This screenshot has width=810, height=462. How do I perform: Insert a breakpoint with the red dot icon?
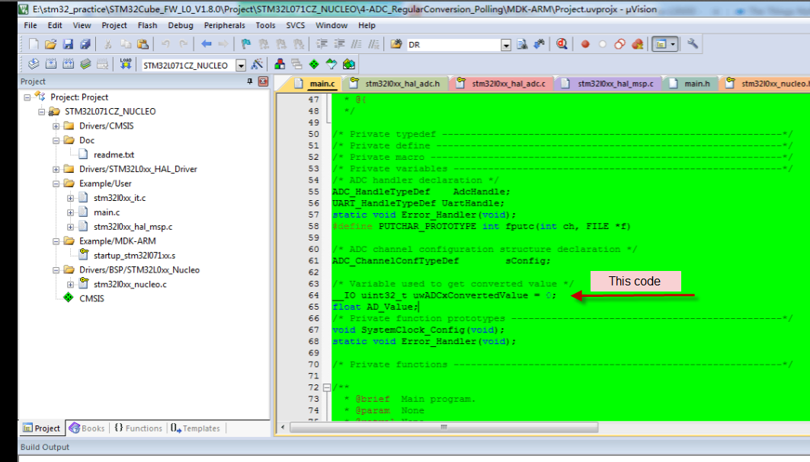coord(585,44)
